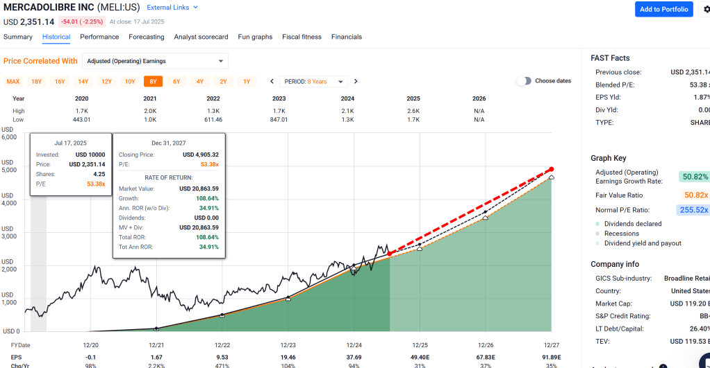Image resolution: width=710 pixels, height=368 pixels.
Task: Select the MAX time range button
Action: point(13,81)
